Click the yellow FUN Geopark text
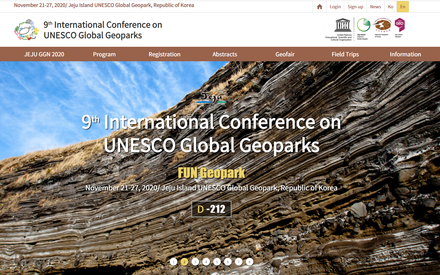This screenshot has height=275, width=440. [211, 173]
